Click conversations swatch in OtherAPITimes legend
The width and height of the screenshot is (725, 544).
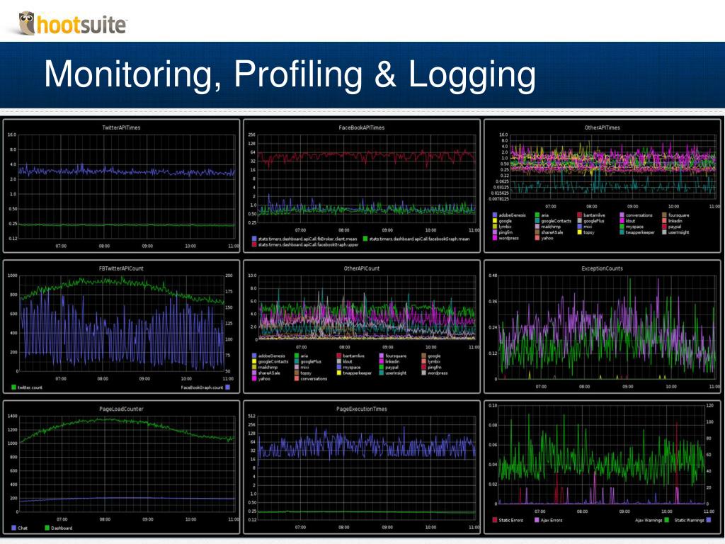pos(622,215)
